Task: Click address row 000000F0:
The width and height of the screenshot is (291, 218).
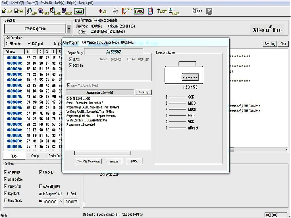Action: 15,141
